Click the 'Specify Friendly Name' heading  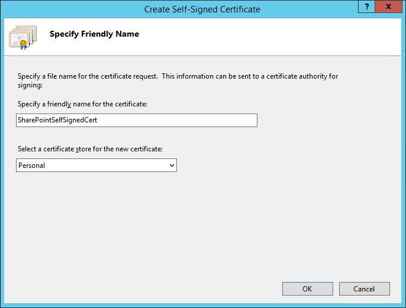94,34
